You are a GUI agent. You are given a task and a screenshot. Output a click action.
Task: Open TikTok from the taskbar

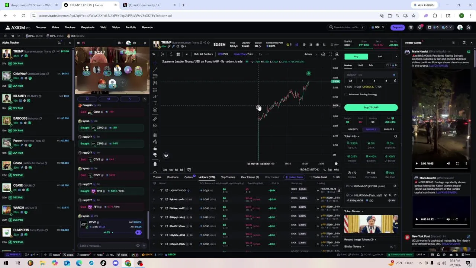pos(103,263)
